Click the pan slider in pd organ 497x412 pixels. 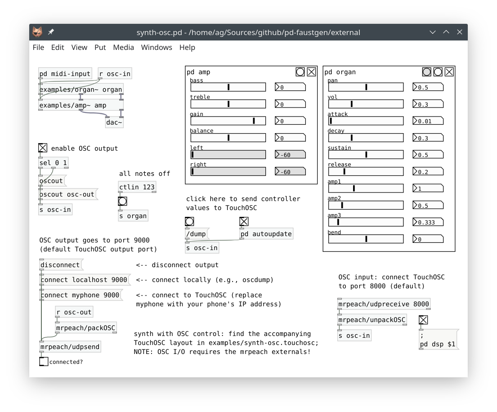[x=366, y=87]
